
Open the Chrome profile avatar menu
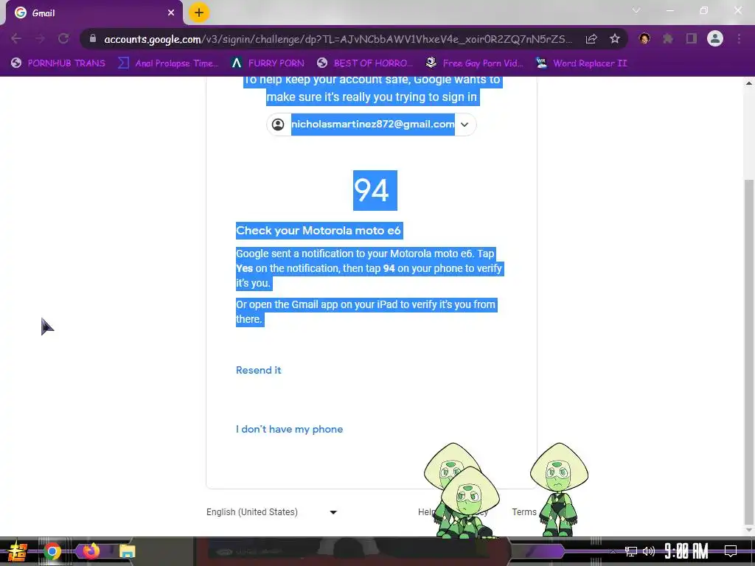click(715, 38)
